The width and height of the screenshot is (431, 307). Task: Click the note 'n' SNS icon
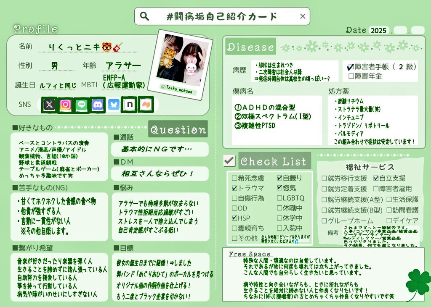pyautogui.click(x=129, y=105)
